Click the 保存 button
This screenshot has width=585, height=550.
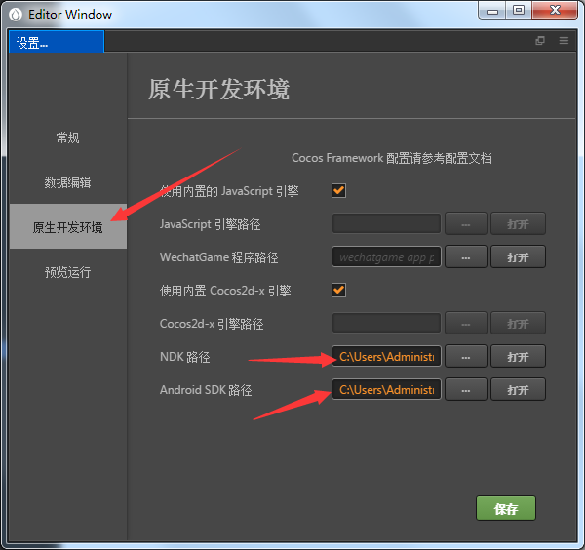pos(505,508)
